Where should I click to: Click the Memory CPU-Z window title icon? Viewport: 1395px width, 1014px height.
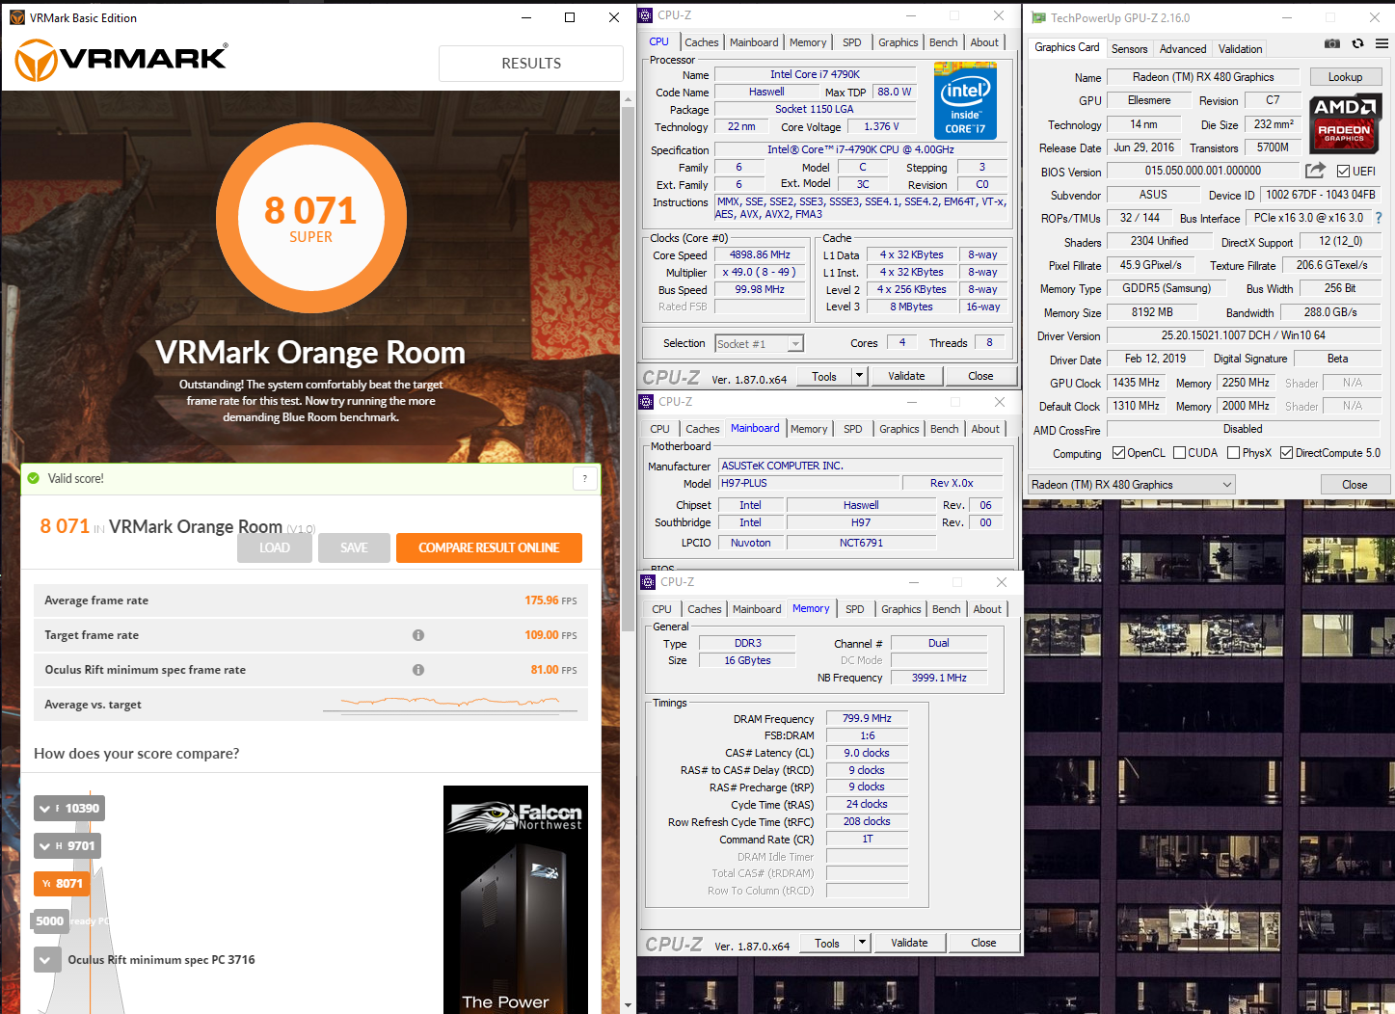pos(649,582)
